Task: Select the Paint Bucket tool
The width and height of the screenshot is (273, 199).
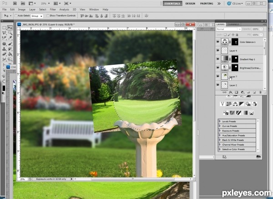Action: pyautogui.click(x=10, y=54)
